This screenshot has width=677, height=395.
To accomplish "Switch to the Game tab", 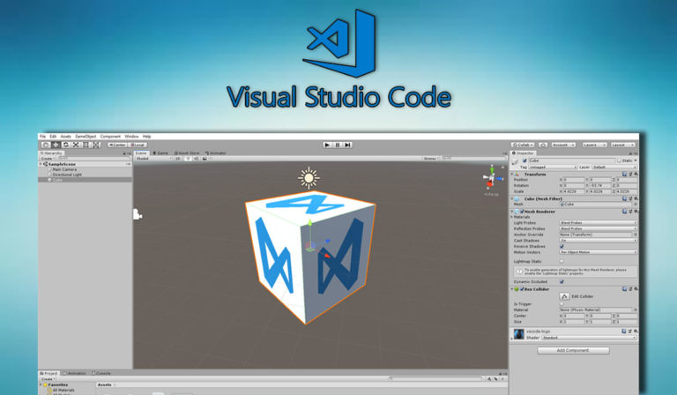I will click(x=160, y=153).
